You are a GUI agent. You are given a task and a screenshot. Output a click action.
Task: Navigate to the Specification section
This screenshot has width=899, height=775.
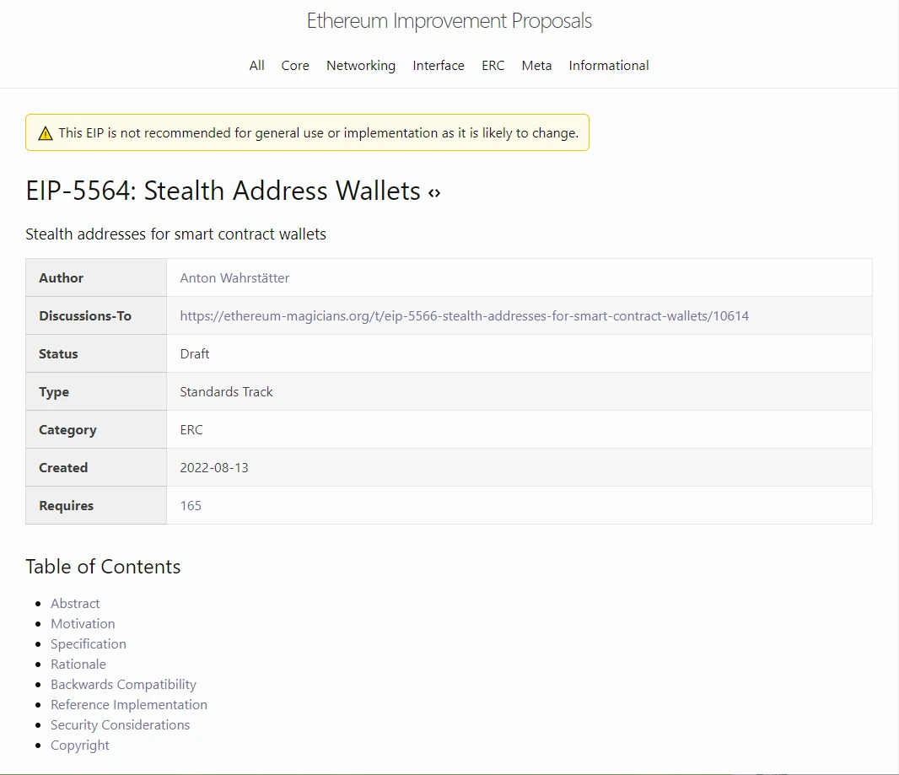(89, 644)
